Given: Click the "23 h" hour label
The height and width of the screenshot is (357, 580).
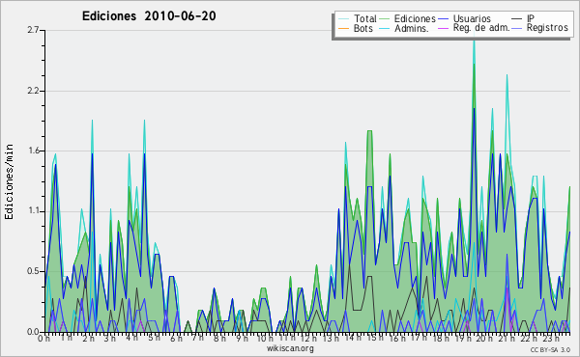Looking at the screenshot, I should click(550, 338).
